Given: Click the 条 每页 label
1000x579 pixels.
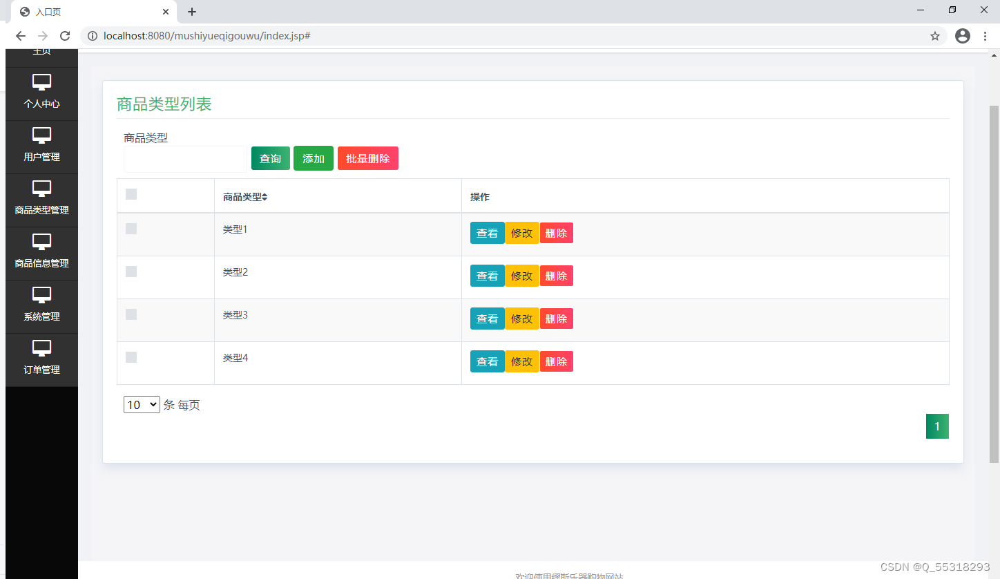Looking at the screenshot, I should 182,405.
